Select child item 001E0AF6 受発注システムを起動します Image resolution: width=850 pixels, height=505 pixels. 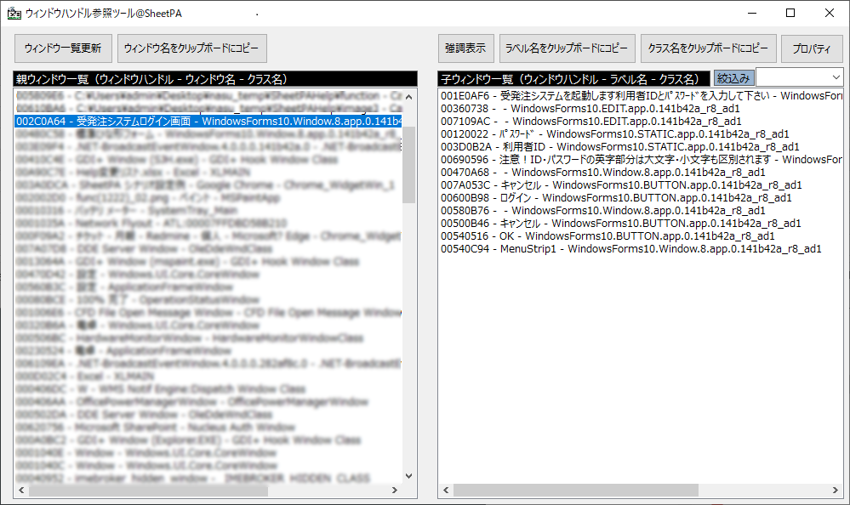point(638,96)
